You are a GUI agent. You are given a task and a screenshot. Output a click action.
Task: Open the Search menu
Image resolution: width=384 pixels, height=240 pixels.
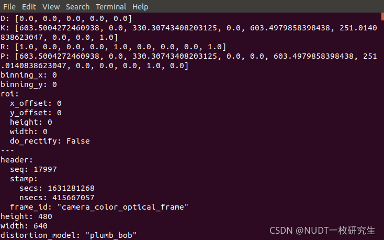(x=78, y=7)
